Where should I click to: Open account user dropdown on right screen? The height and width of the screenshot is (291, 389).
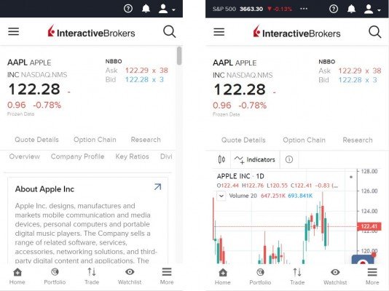(x=372, y=9)
